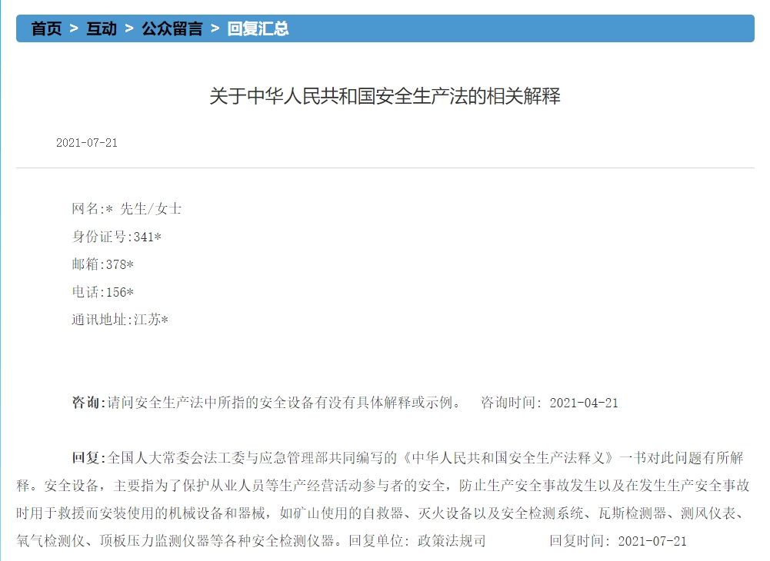Click the bold 咨询: label
Image resolution: width=770 pixels, height=561 pixels.
[89, 403]
